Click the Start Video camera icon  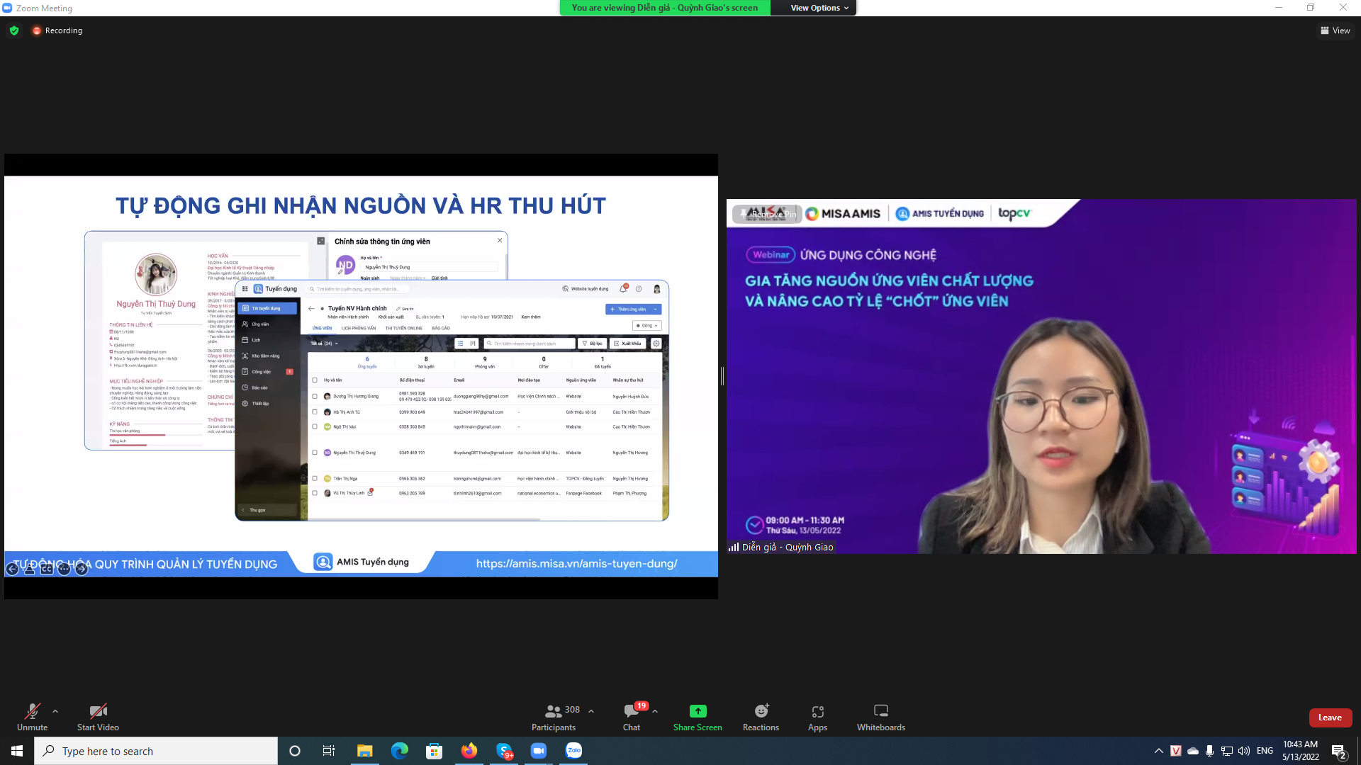(98, 711)
